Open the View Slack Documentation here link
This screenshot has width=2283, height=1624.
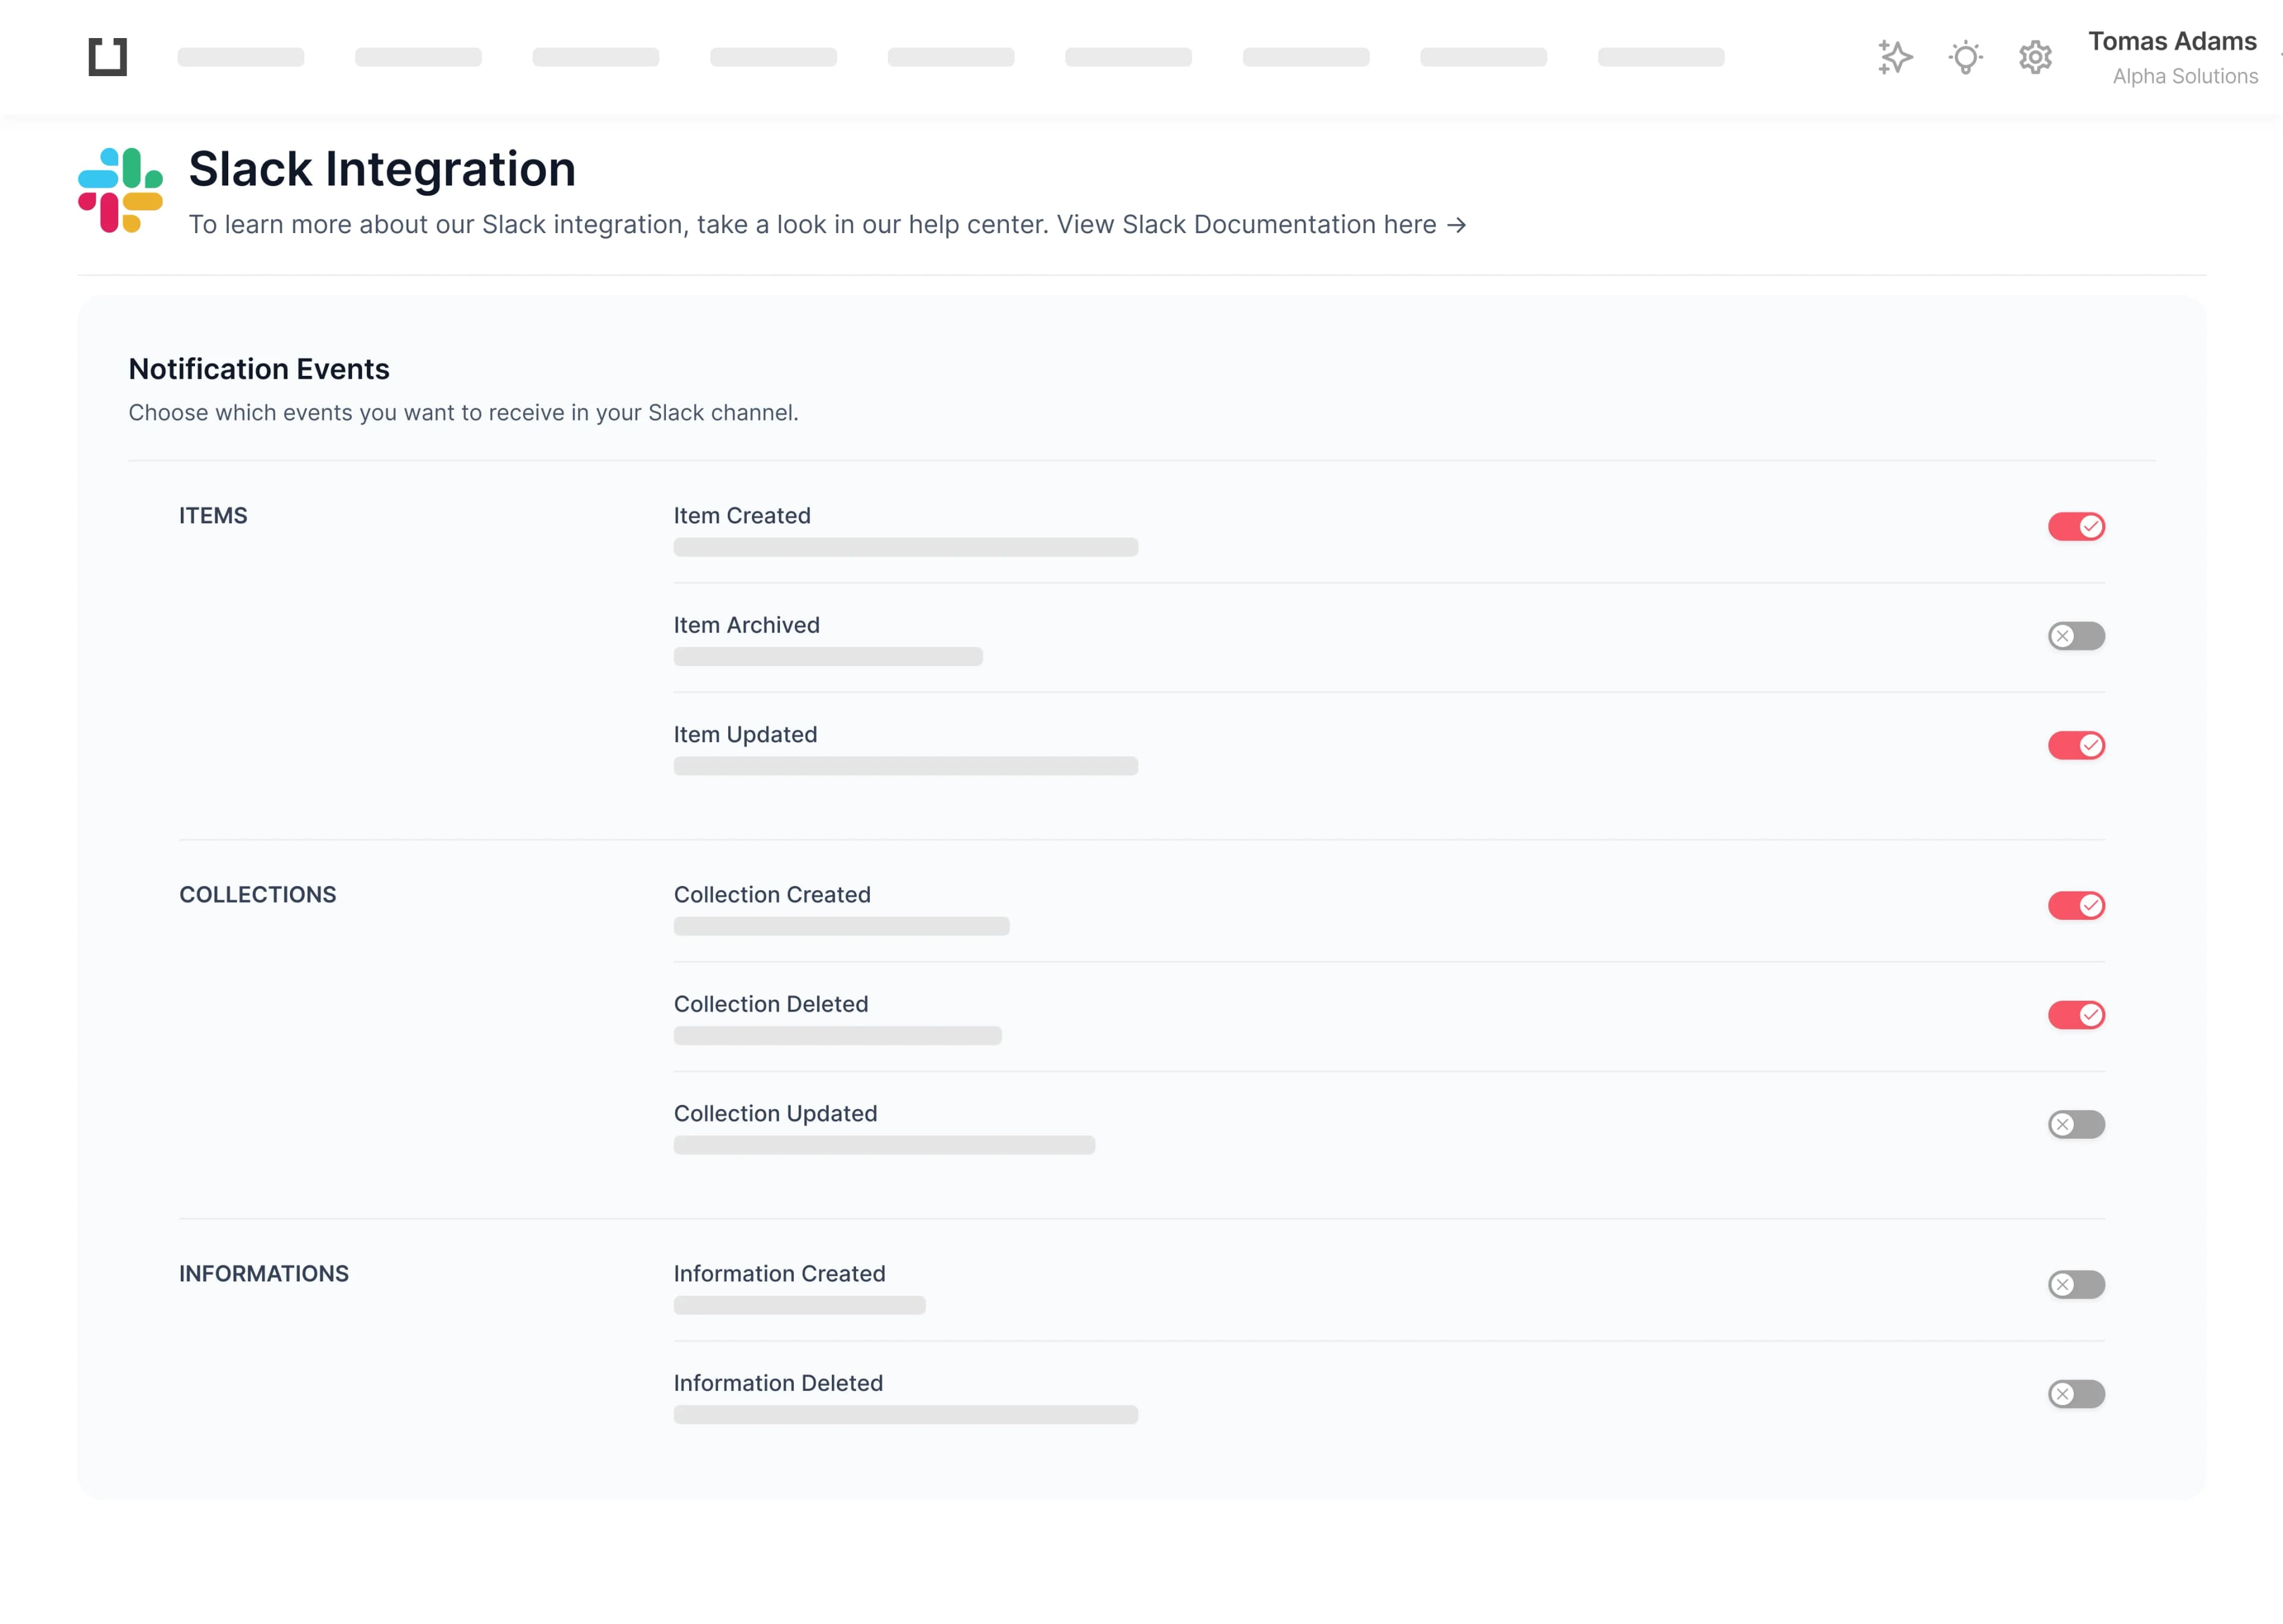click(1262, 224)
